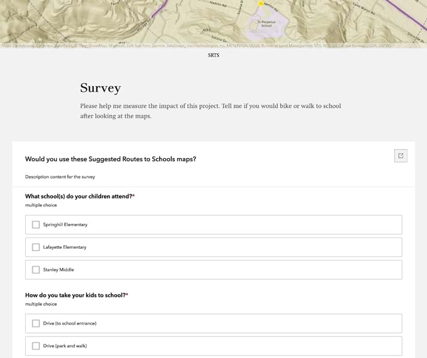Click St. Perpetua School on the map

[x=266, y=24]
